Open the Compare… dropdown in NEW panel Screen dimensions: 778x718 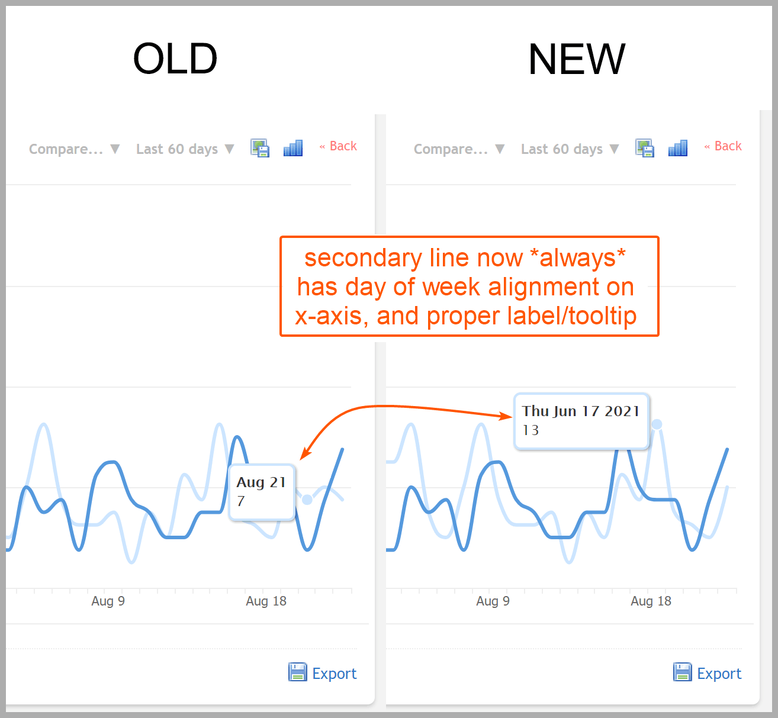click(459, 149)
